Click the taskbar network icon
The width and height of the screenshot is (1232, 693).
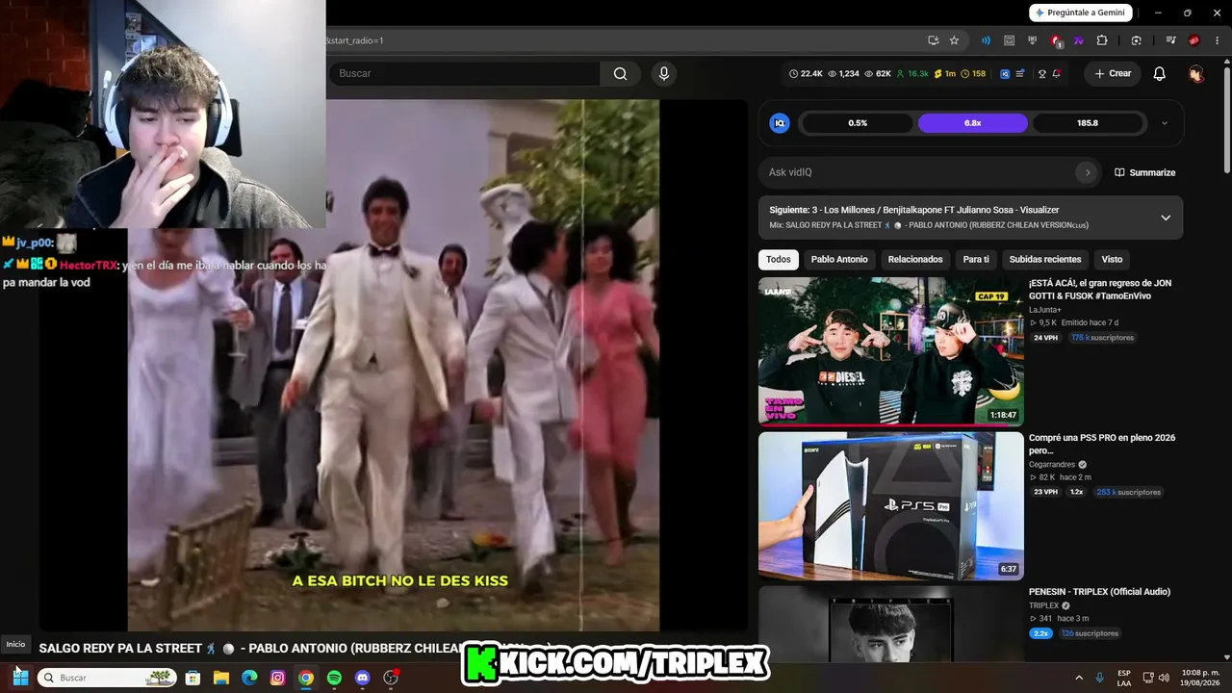click(1148, 678)
